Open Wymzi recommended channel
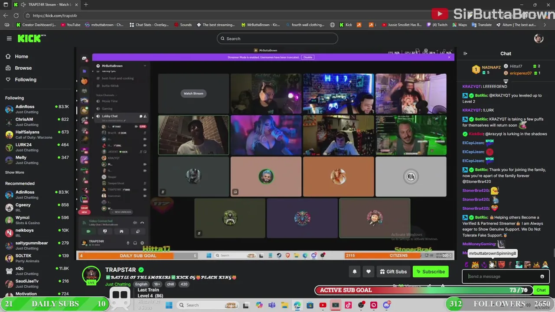This screenshot has height=312, width=555. 37,220
